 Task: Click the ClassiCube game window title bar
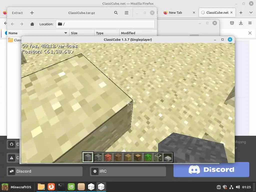coord(128,39)
